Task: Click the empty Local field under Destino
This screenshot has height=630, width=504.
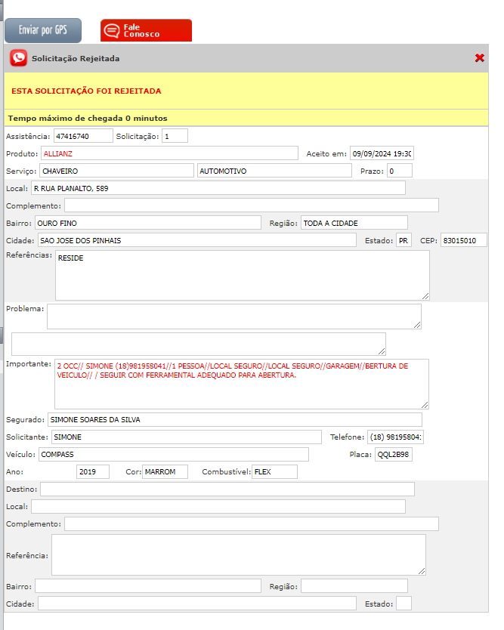Action: [218, 506]
